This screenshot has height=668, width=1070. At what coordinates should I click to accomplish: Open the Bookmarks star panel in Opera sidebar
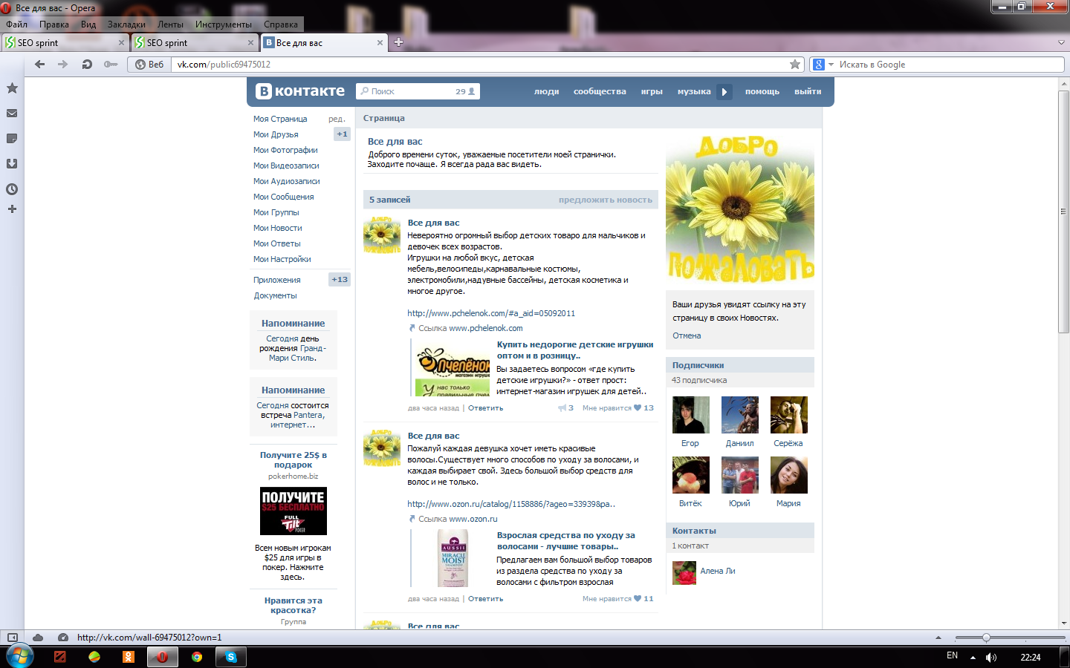click(x=12, y=88)
